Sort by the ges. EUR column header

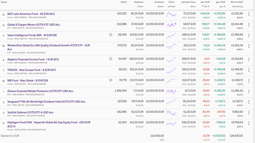click(221, 2)
